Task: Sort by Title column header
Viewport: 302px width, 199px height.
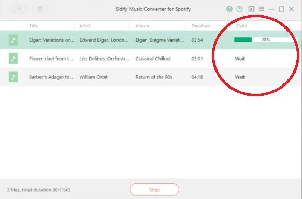Action: [34, 26]
